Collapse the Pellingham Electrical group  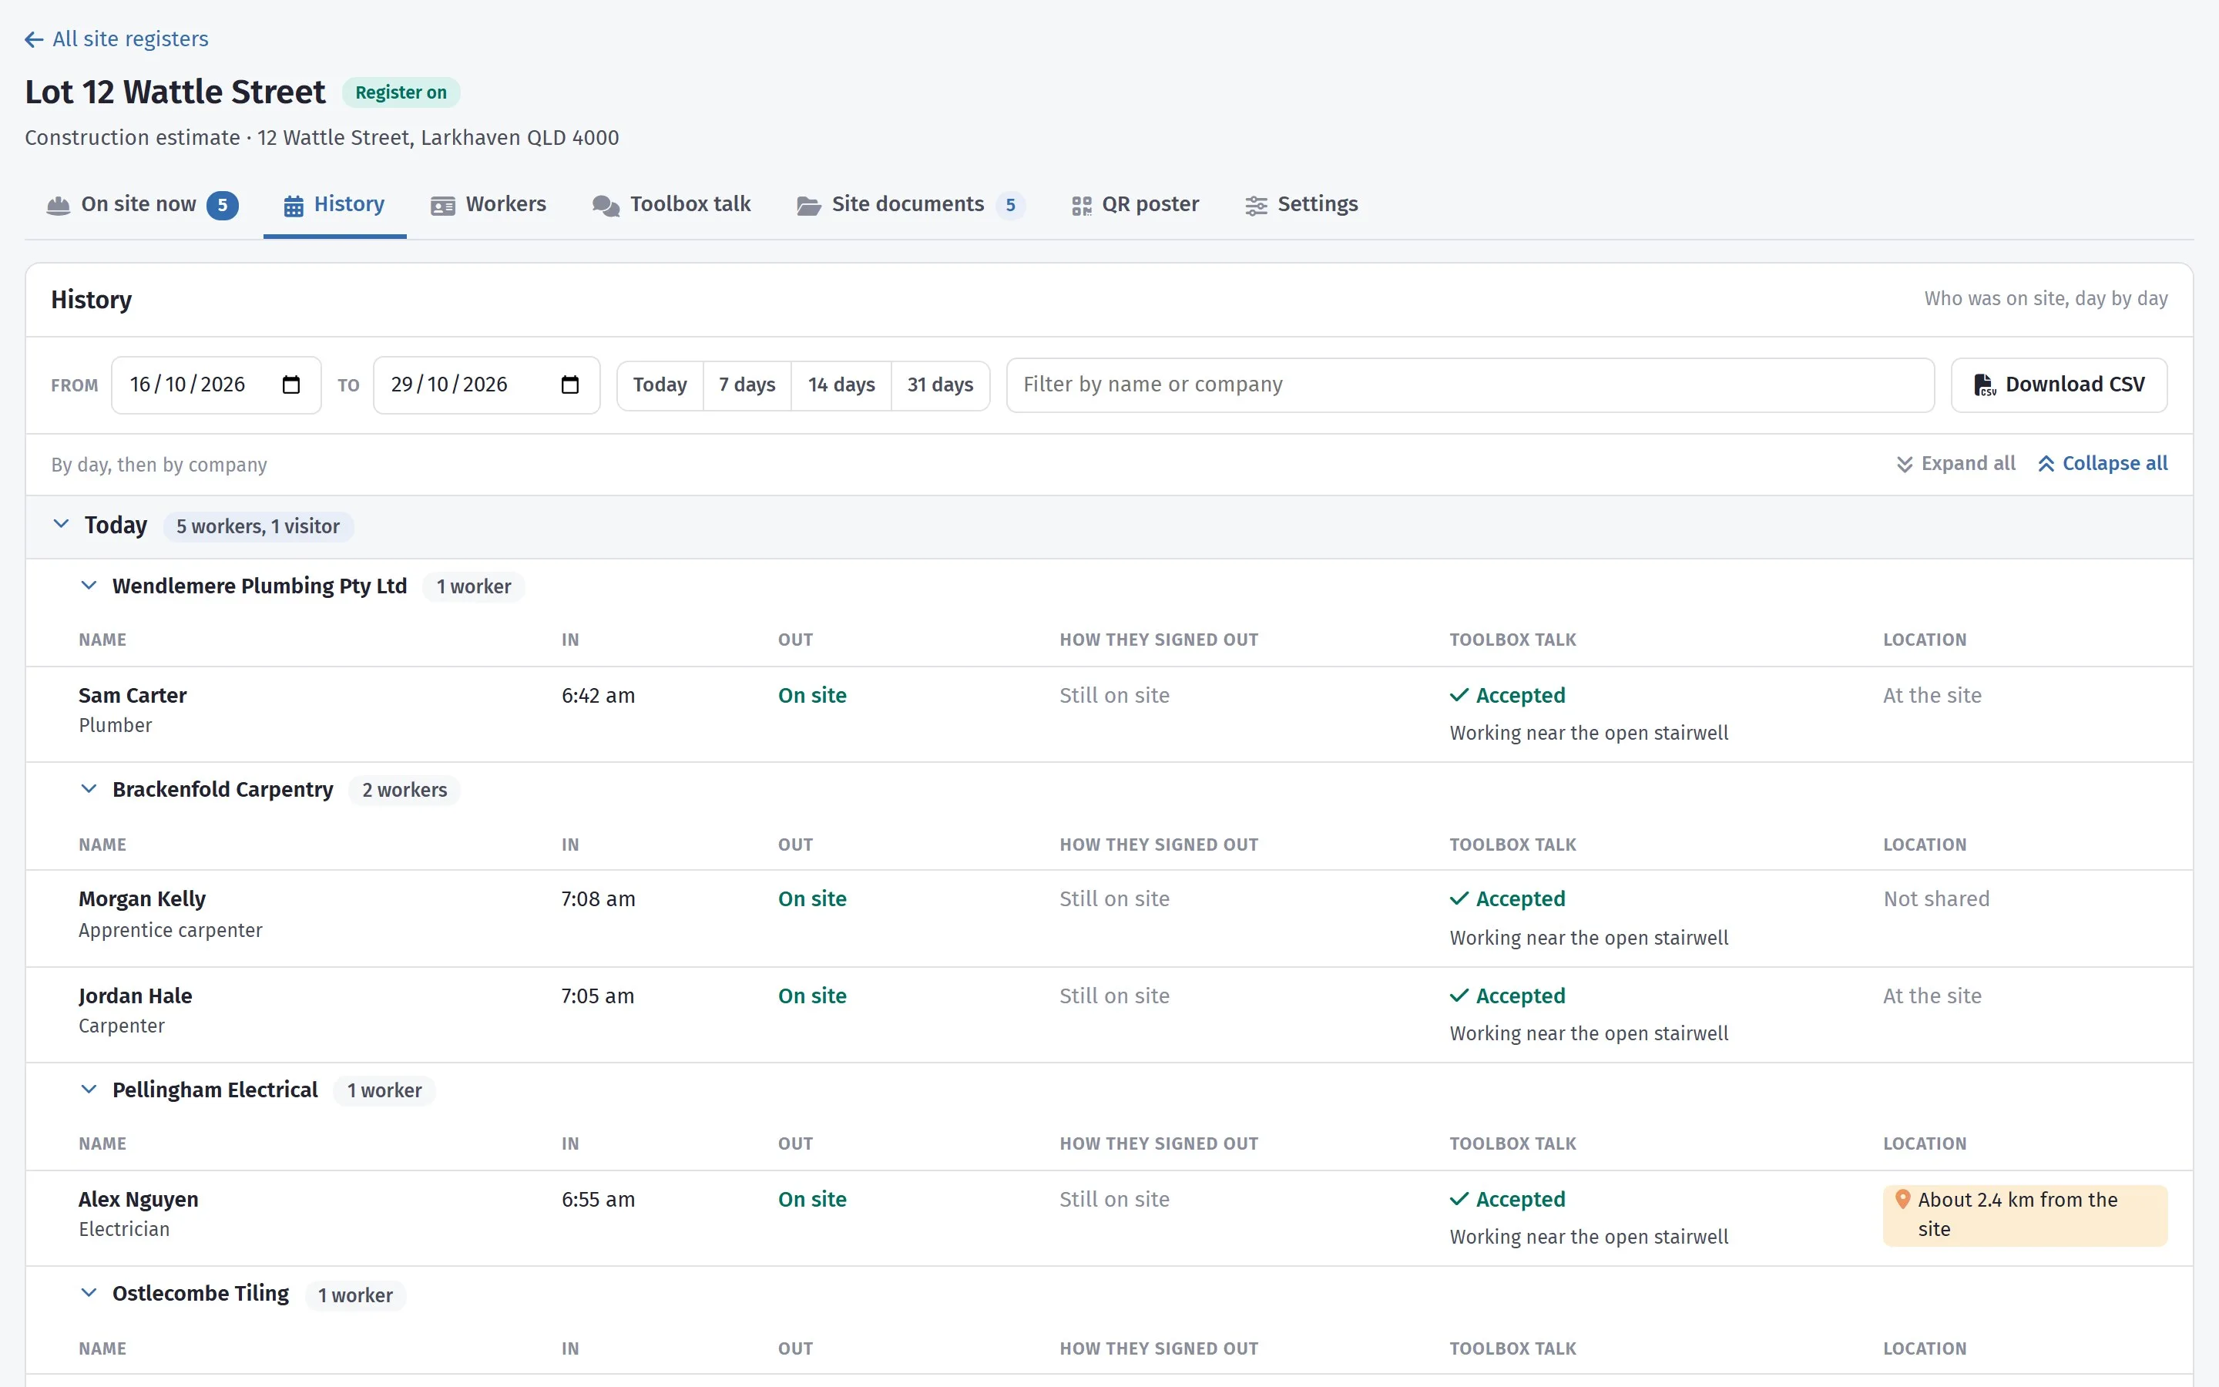(x=89, y=1089)
